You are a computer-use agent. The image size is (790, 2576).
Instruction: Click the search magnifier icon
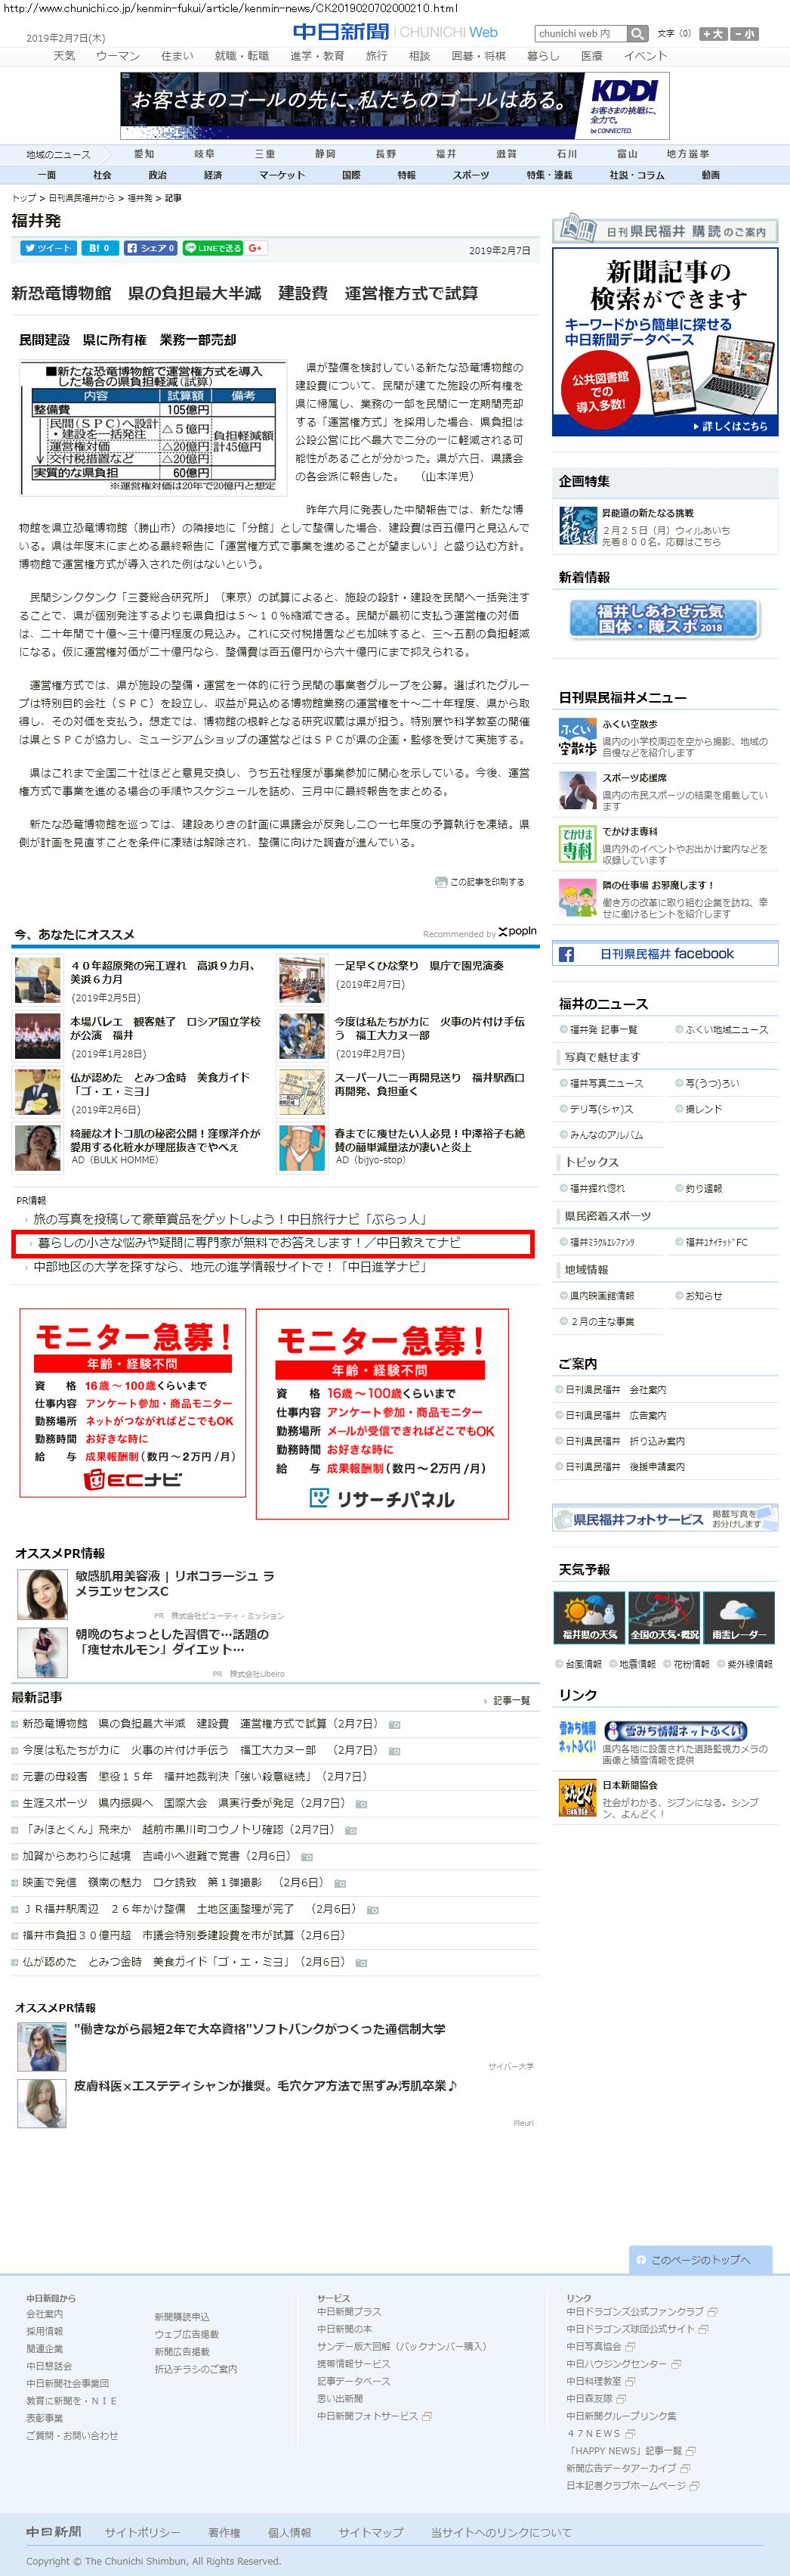tap(638, 34)
